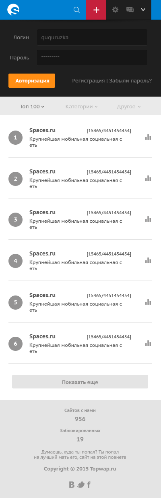Viewport: 161px width, 498px height.
Task: Click the Показать еще button
Action: point(80,382)
